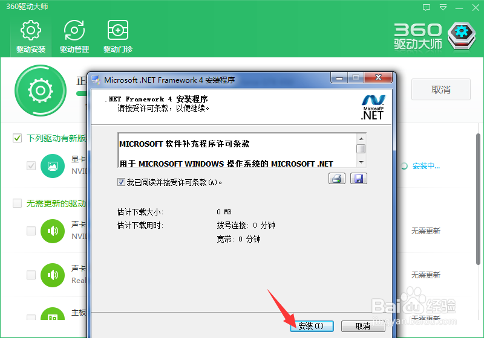Close the .NET Framework 4 installer
484x338 pixels.
coord(378,78)
